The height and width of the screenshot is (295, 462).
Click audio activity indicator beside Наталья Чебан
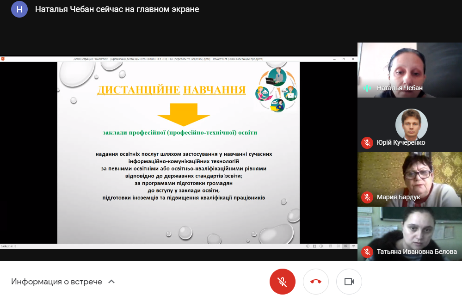pyautogui.click(x=367, y=88)
